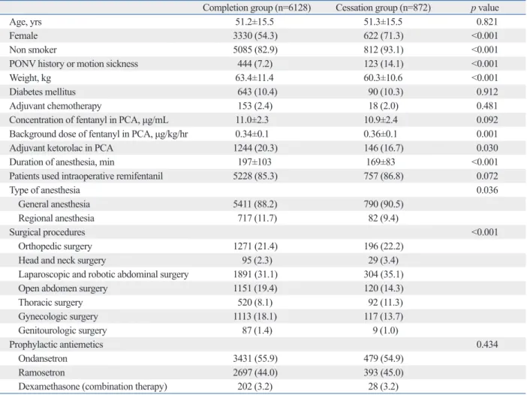Viewport: 527px width, 395px height.
Task: Click the 'General anesthesia' row label
Action: pos(54,204)
